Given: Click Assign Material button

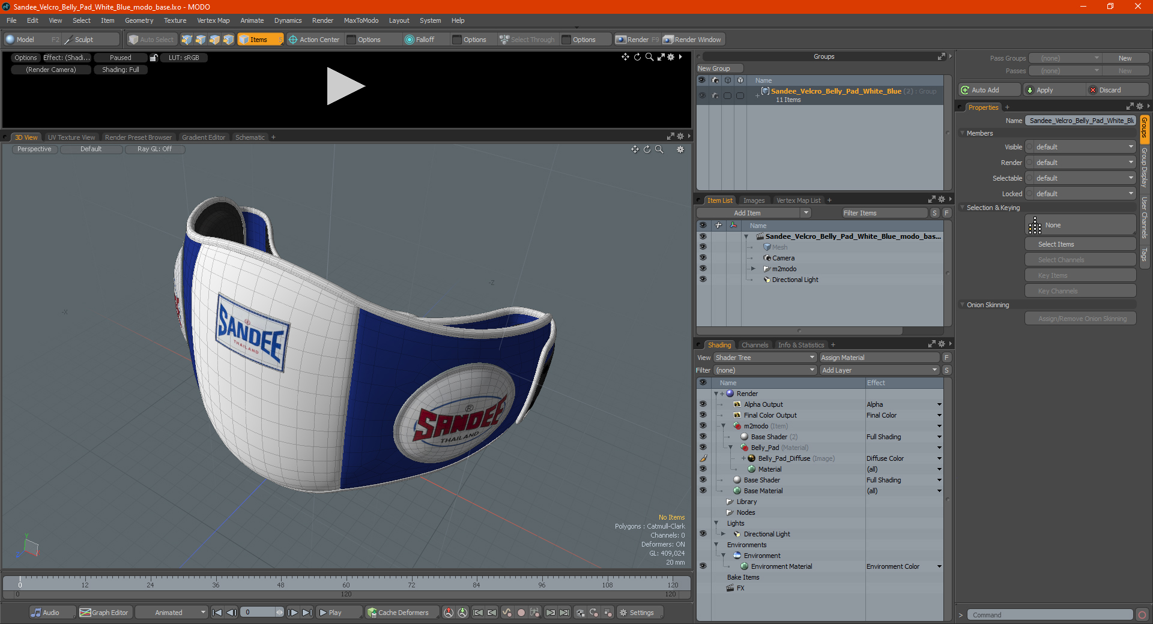Looking at the screenshot, I should [x=879, y=358].
